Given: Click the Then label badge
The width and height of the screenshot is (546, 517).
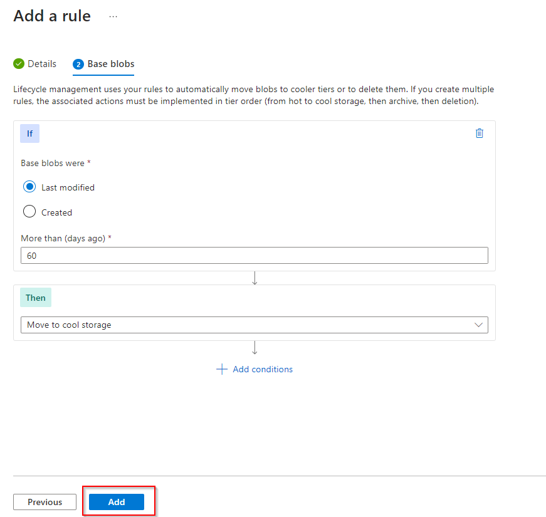Looking at the screenshot, I should pyautogui.click(x=36, y=298).
